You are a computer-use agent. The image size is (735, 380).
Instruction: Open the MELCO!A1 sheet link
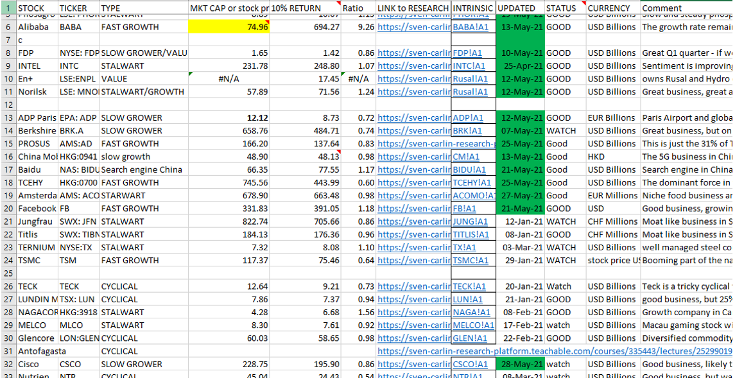[x=474, y=325]
